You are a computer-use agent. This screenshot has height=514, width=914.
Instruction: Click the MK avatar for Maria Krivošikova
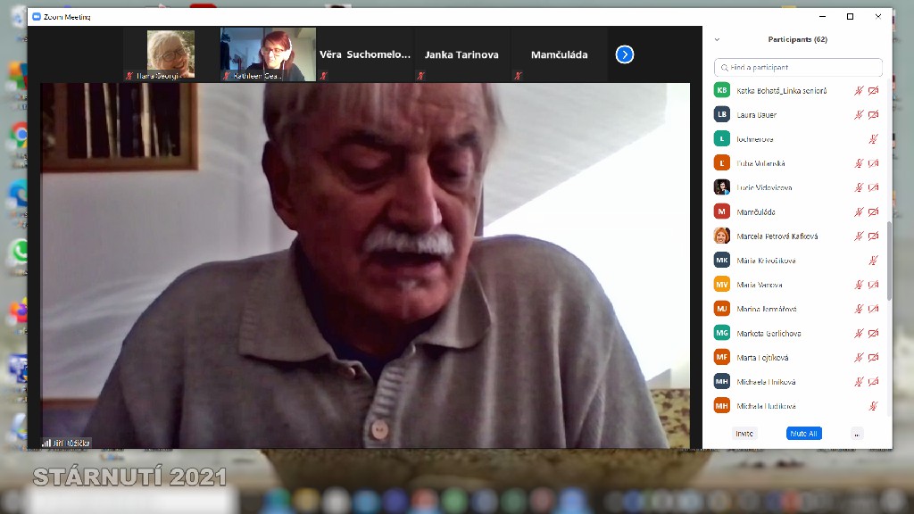pyautogui.click(x=722, y=261)
